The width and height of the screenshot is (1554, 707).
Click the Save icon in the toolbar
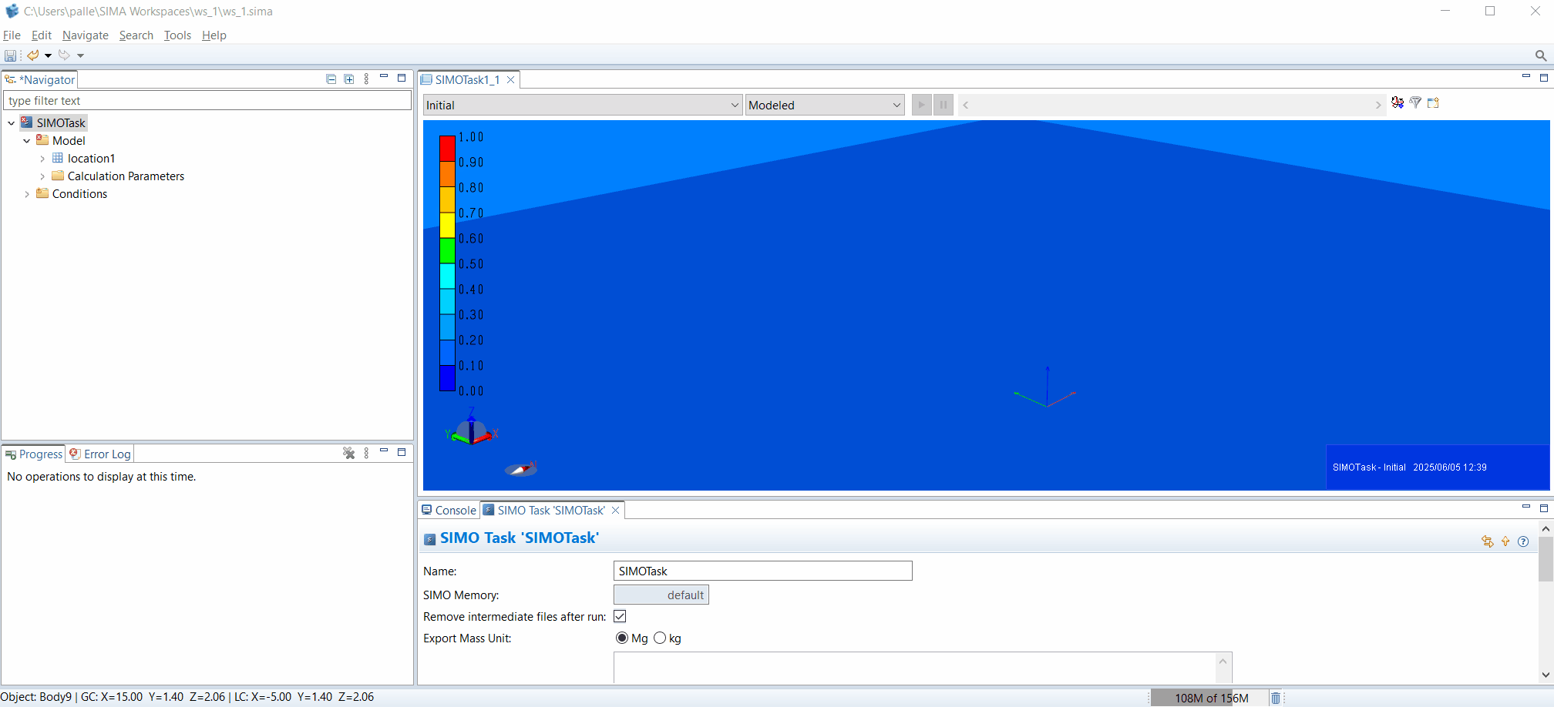pos(10,55)
